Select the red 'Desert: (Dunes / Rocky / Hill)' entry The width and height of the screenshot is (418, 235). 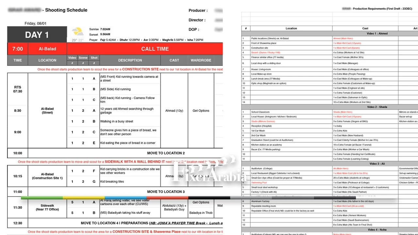(x=265, y=53)
